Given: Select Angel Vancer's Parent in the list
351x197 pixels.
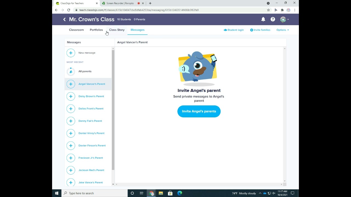Looking at the screenshot, I should [92, 84].
